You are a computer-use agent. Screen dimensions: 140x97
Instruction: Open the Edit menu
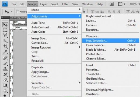pyautogui.click(x=22, y=4)
